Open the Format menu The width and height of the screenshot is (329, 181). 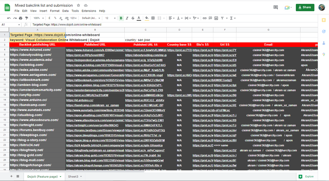pos(55,11)
